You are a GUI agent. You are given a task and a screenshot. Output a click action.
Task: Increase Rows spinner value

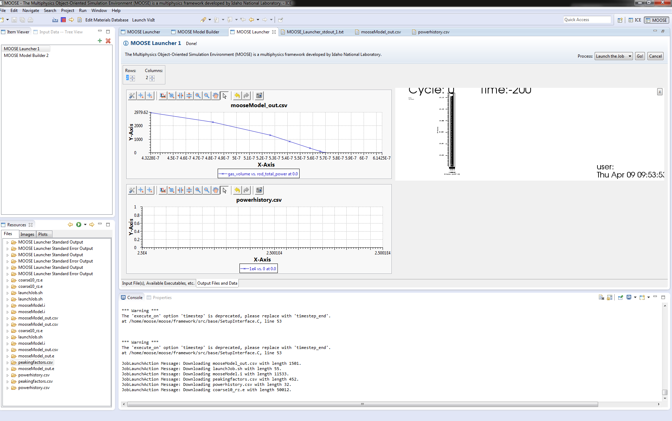click(x=133, y=77)
